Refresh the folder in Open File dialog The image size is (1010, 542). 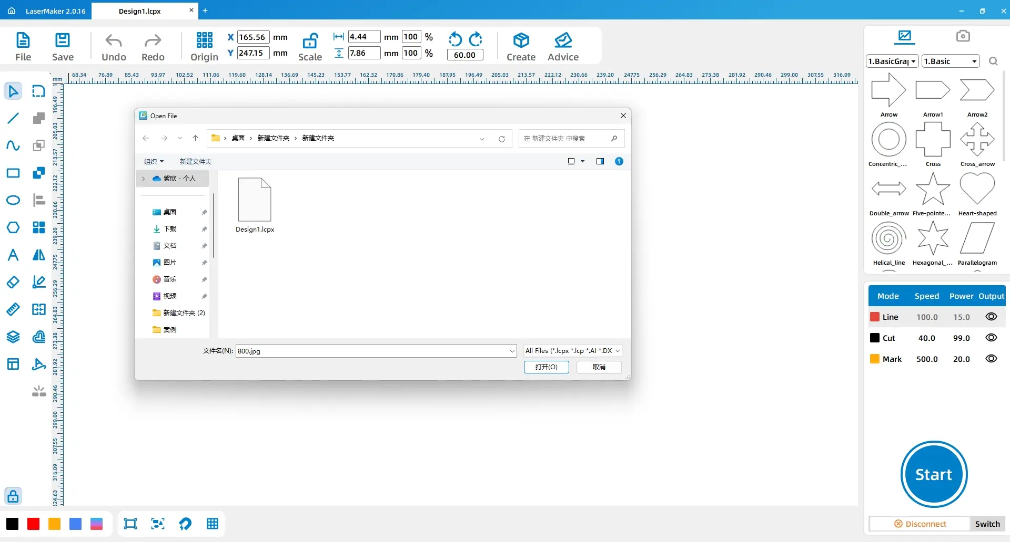pyautogui.click(x=502, y=139)
